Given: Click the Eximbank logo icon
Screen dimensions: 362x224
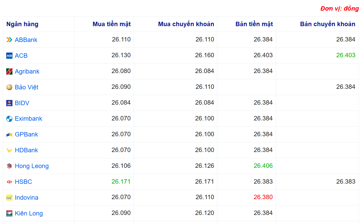Looking at the screenshot, I should (x=9, y=119).
